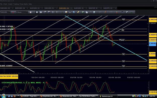Click the R1 pivot label
This screenshot has width=157, height=98.
click(123, 30)
